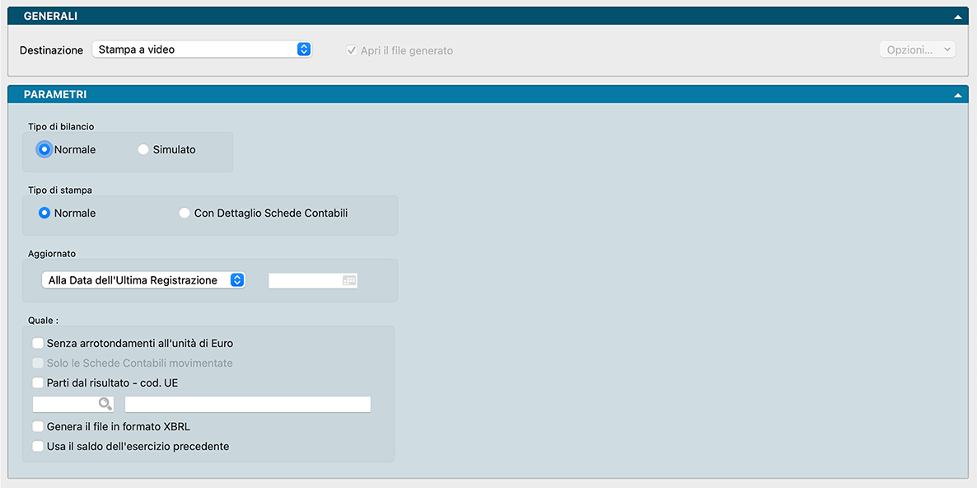
Task: Collapse the PARAMETRI section
Action: pyautogui.click(x=957, y=96)
